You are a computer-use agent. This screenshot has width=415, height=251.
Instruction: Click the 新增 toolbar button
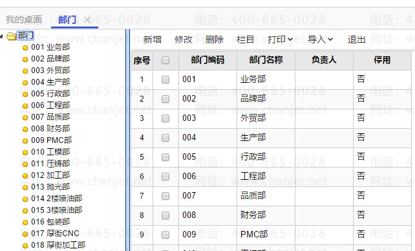[152, 39]
